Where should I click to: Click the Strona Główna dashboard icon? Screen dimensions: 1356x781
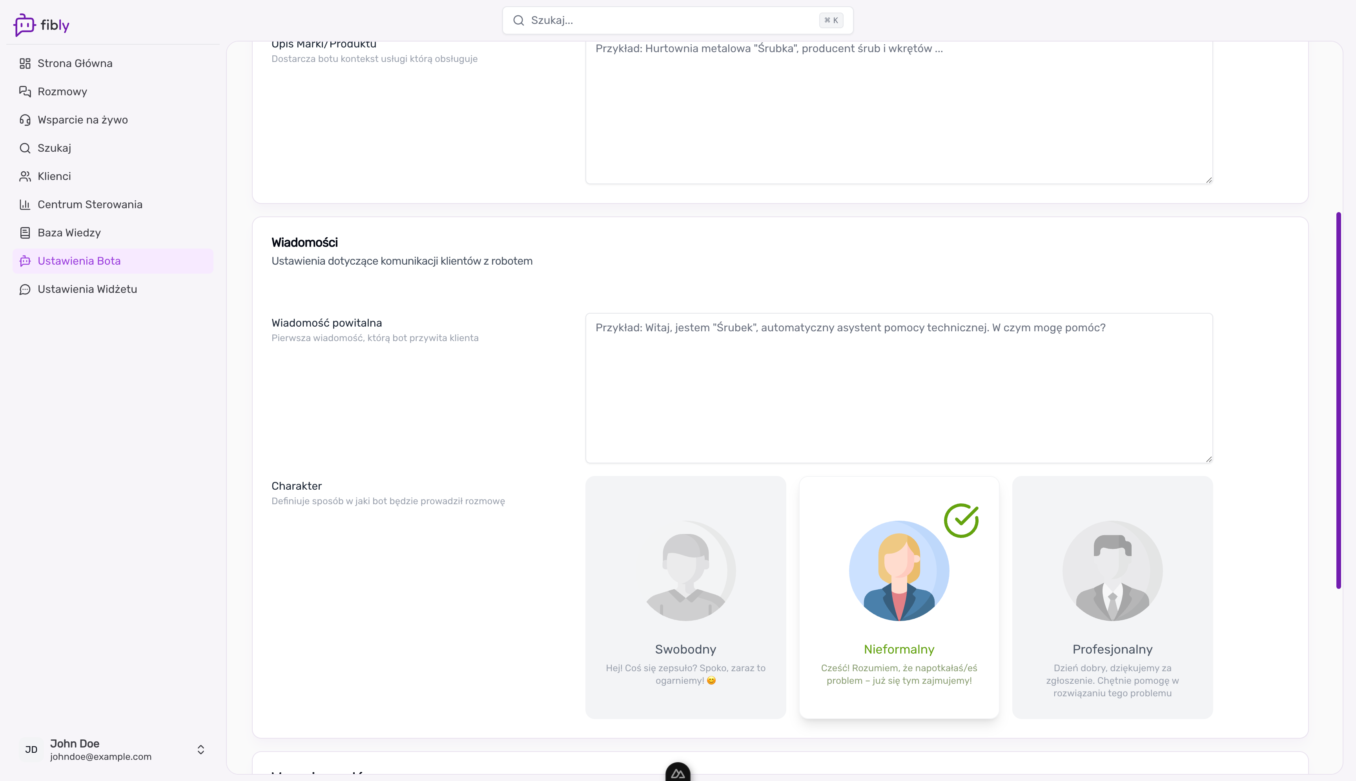tap(25, 63)
